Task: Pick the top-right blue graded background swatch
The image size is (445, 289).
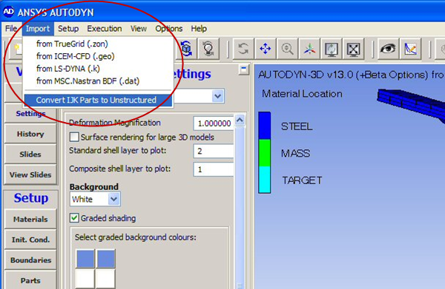Action: point(106,259)
